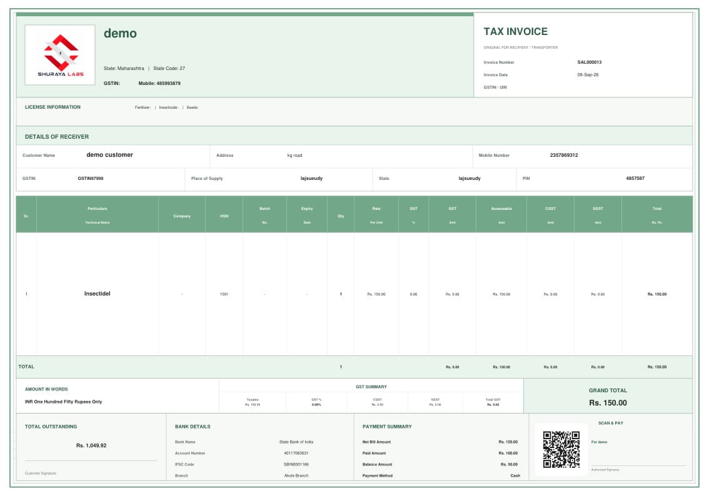Image resolution: width=709 pixels, height=496 pixels.
Task: Click the 'For demo' signatory text
Action: pos(599,442)
